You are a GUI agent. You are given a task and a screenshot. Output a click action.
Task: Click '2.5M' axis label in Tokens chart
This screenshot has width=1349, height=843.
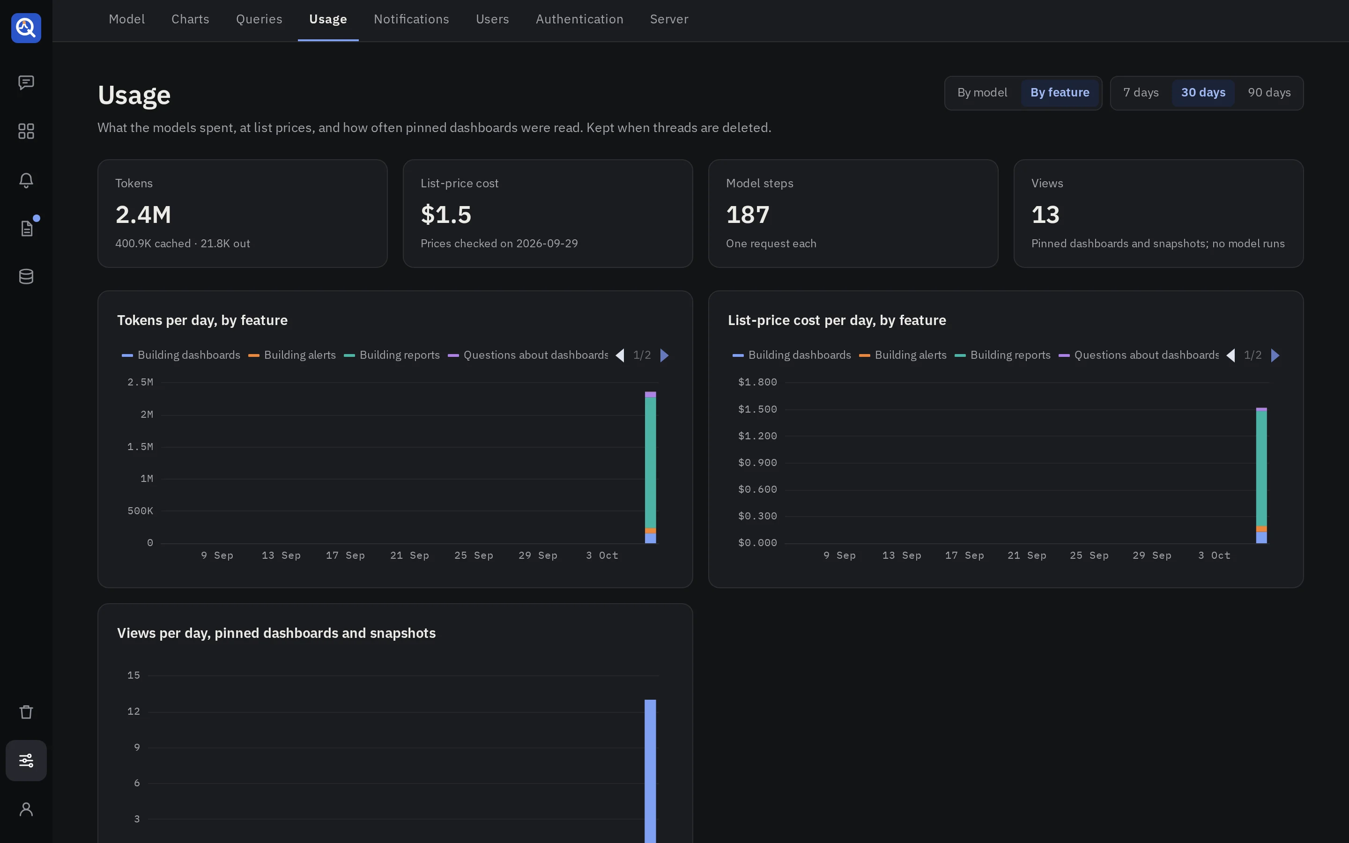[x=140, y=383]
